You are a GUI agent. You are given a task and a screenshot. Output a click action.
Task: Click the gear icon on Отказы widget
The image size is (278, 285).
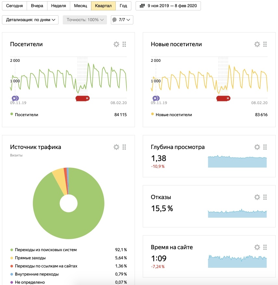[x=257, y=197]
